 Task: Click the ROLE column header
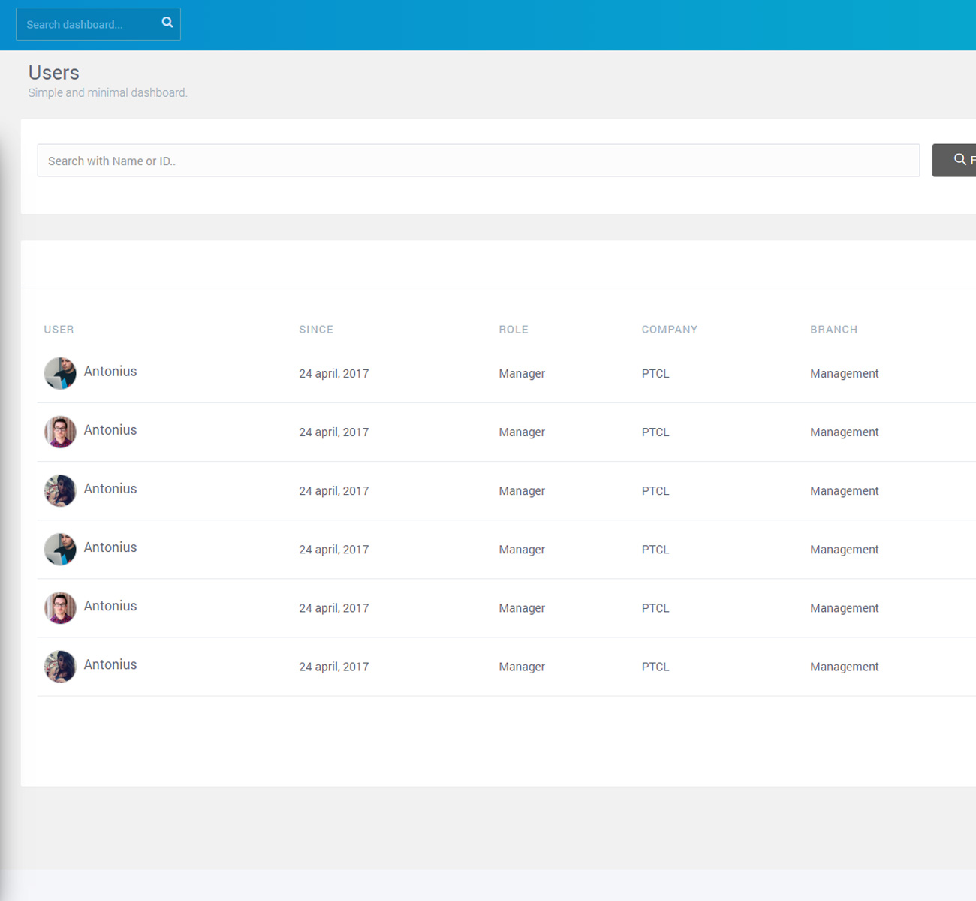tap(514, 329)
